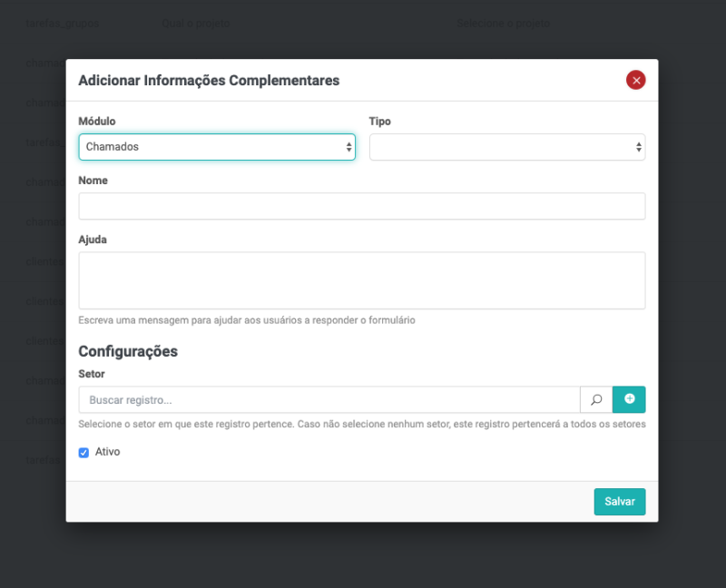This screenshot has width=726, height=588.
Task: Click the Setor field label
Action: 92,374
